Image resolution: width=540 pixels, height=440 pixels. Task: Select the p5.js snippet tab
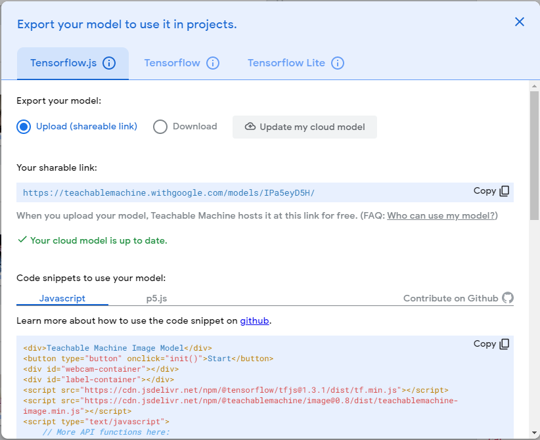click(x=157, y=299)
